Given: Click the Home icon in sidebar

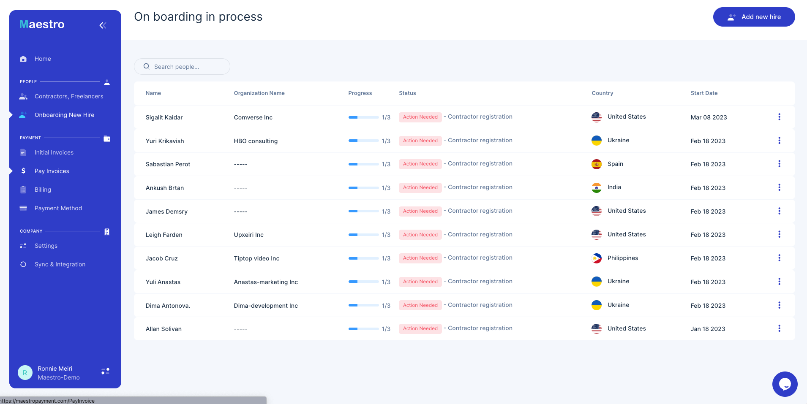Looking at the screenshot, I should tap(23, 59).
